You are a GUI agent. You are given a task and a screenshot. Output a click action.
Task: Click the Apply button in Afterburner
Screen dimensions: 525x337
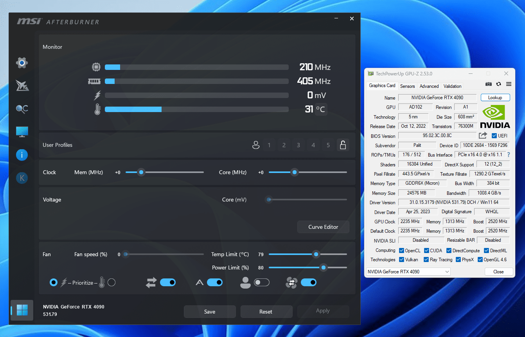[x=323, y=311]
